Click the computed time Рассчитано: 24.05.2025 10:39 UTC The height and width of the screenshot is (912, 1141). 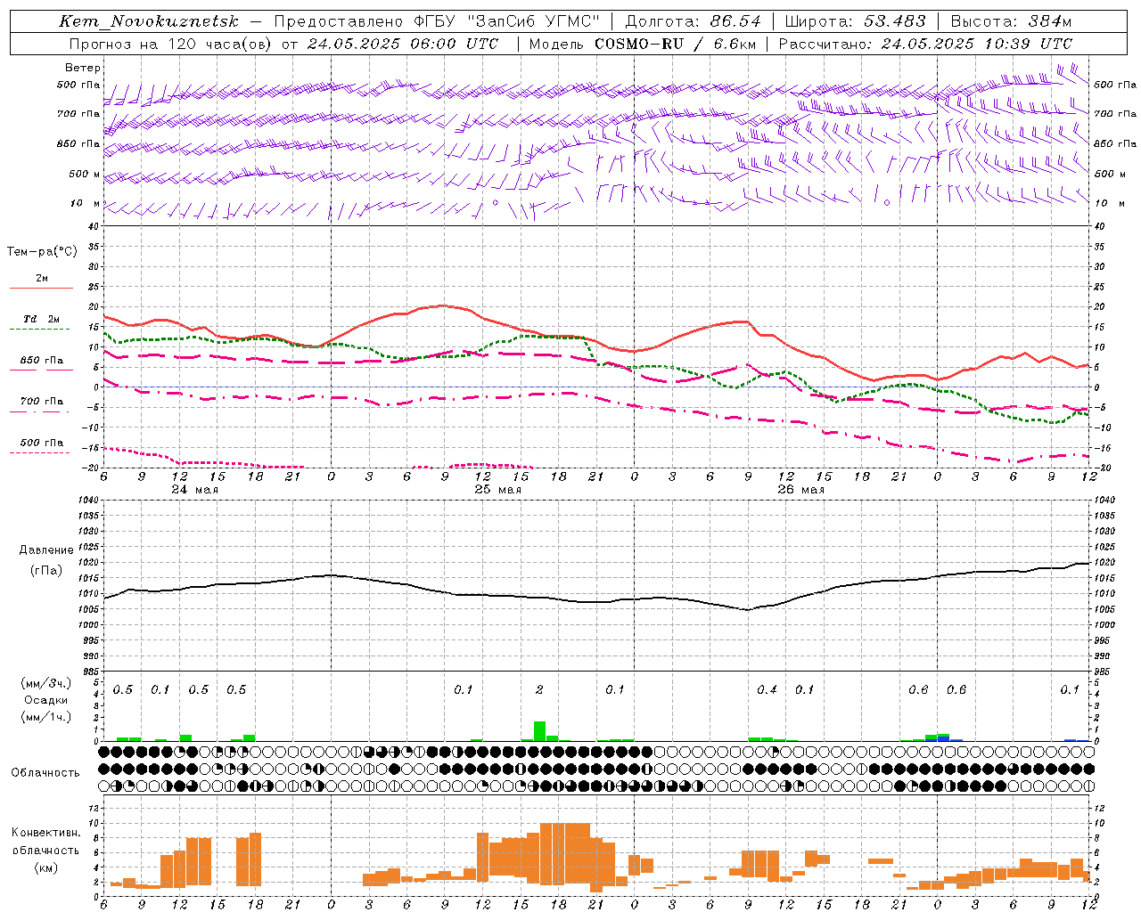925,44
